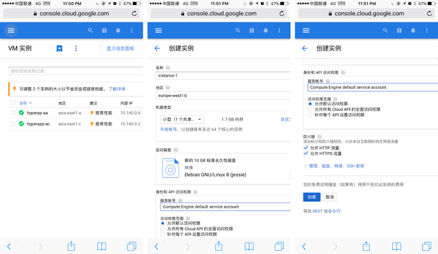Click the internal IP 10.140.0.6
438x254 pixels.
pyautogui.click(x=130, y=113)
